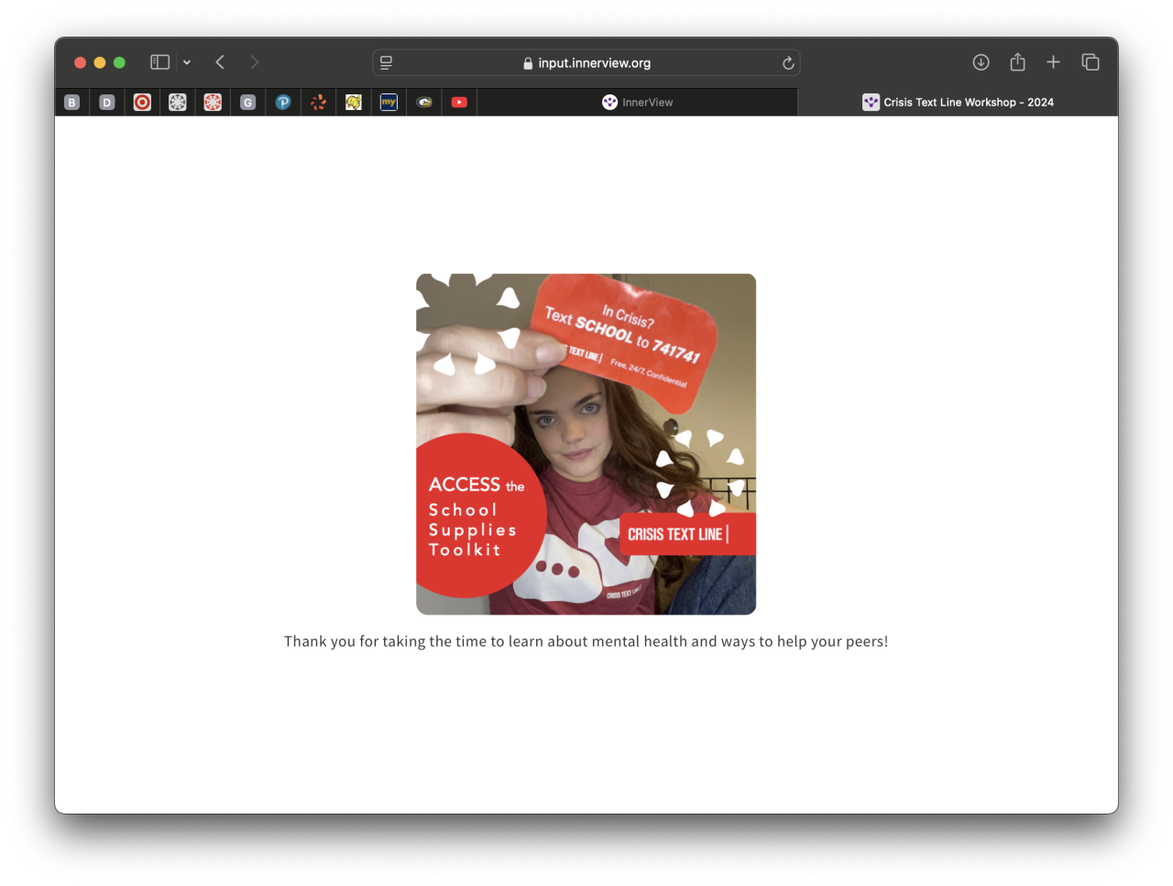Open a new tab with plus icon
The height and width of the screenshot is (886, 1173).
pos(1054,62)
